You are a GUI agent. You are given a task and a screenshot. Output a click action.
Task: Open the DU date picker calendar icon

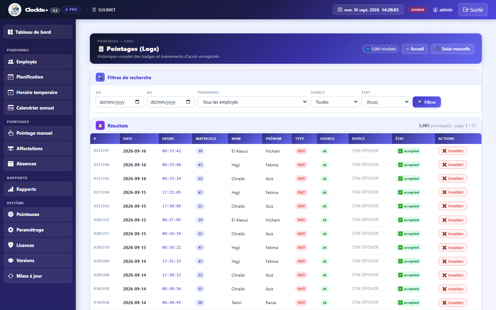point(137,102)
